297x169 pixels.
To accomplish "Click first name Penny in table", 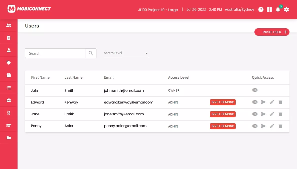I will 36,126.
